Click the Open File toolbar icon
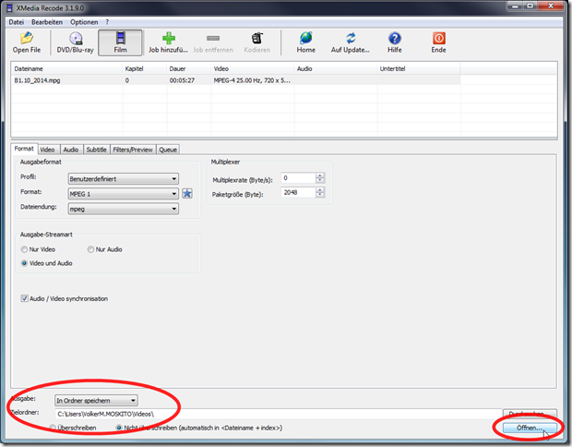This screenshot has width=572, height=447. (26, 41)
